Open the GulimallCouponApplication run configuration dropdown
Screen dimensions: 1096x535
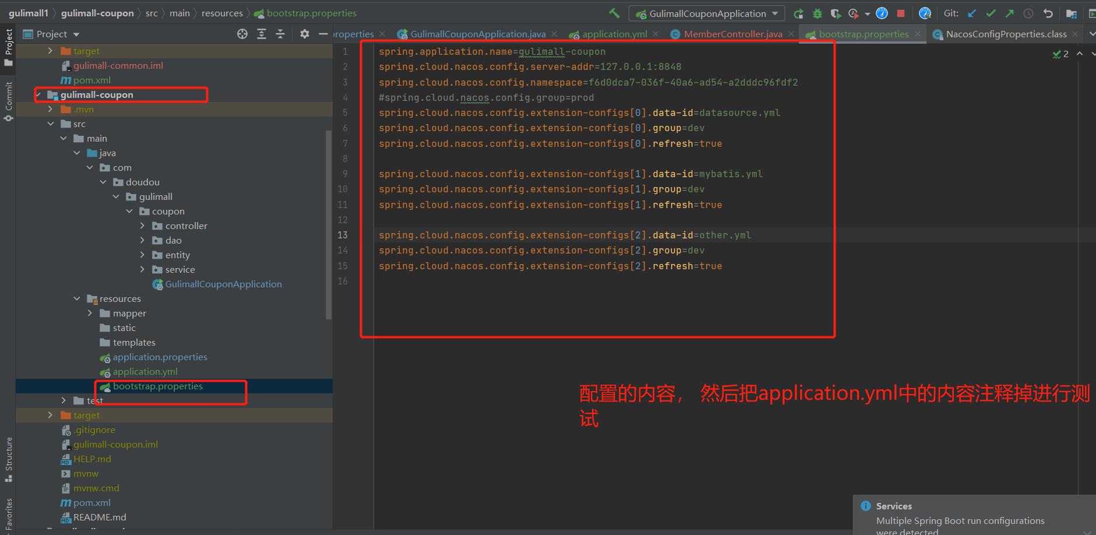(707, 13)
